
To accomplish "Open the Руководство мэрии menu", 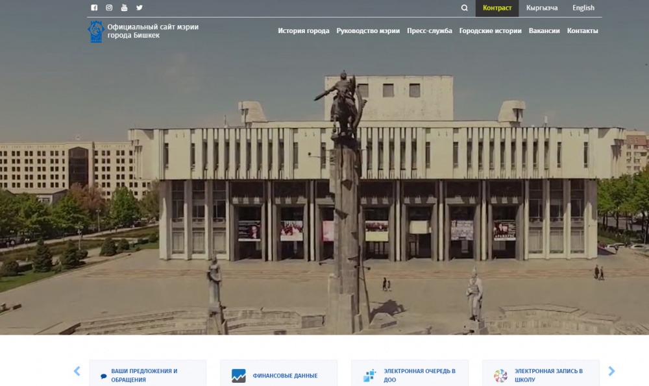I will click(368, 30).
